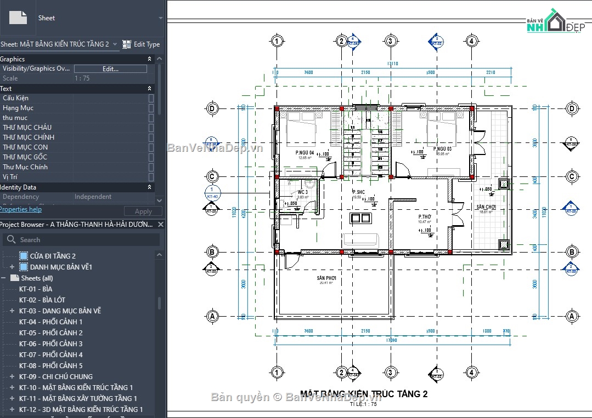Select sheet KT-01 - BÌA
The height and width of the screenshot is (418, 592).
click(x=36, y=289)
